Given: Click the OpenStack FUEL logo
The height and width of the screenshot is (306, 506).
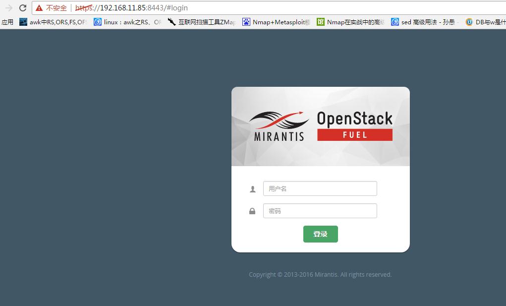Looking at the screenshot, I should tap(355, 126).
